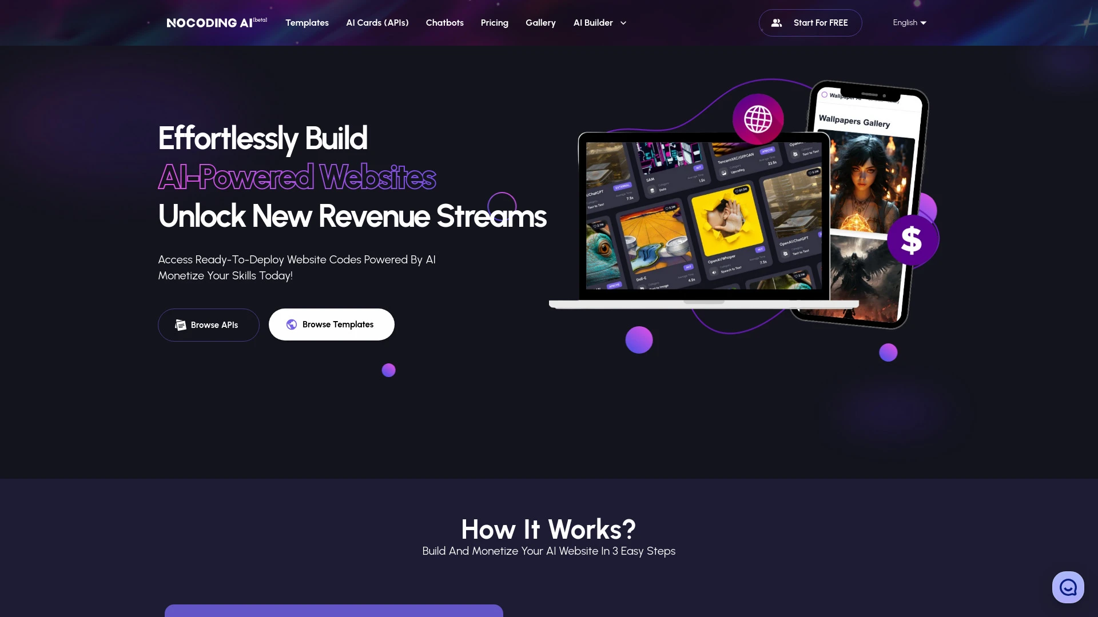The width and height of the screenshot is (1098, 617).
Task: Click the AI Cards (APIs) nav link
Action: [x=377, y=23]
